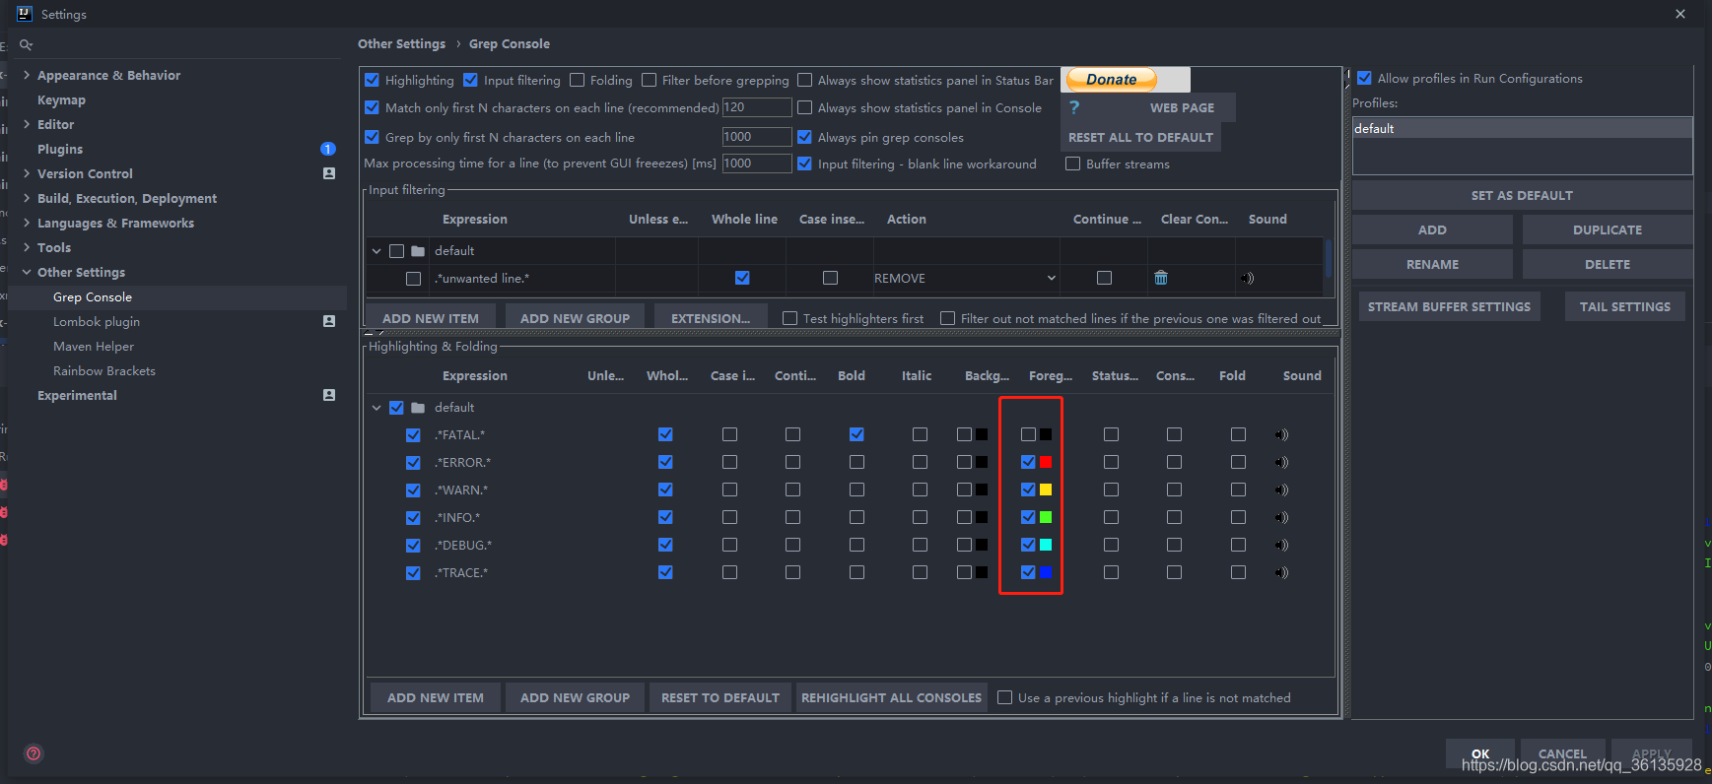The image size is (1712, 784).
Task: Select Rainbow Brackets settings
Action: point(104,370)
